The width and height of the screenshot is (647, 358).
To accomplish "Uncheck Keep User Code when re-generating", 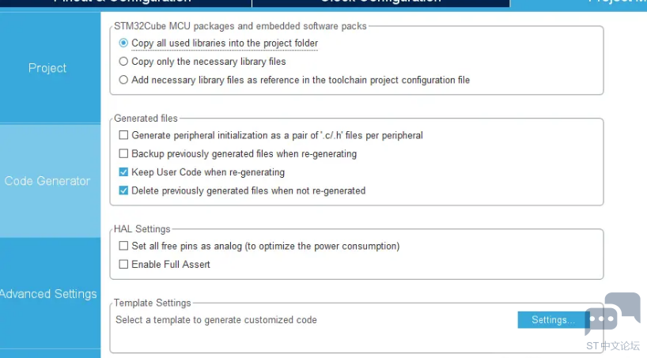I will point(123,172).
